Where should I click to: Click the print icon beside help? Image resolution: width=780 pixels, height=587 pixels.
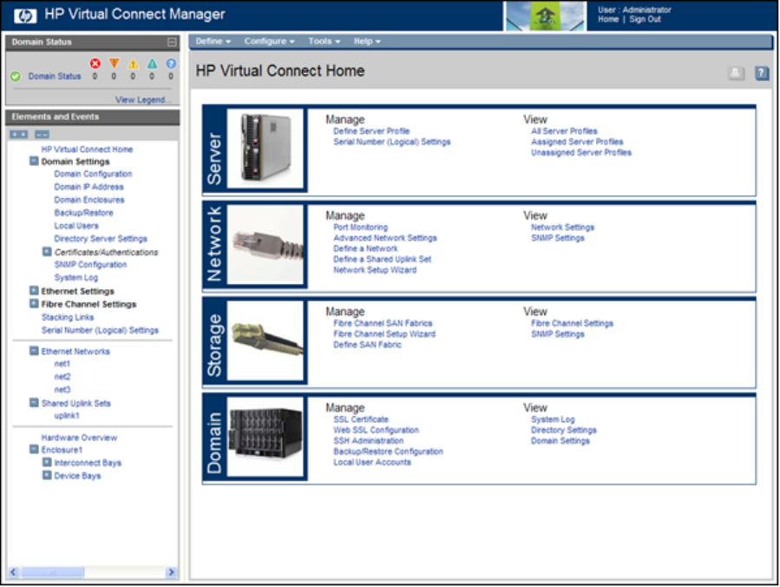(736, 74)
